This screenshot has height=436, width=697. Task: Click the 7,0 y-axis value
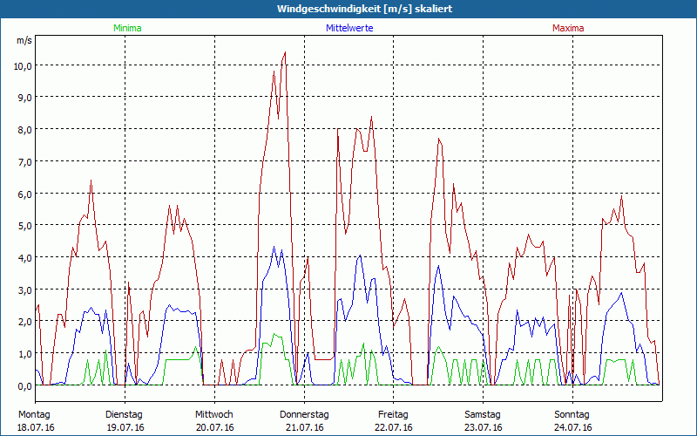(25, 162)
